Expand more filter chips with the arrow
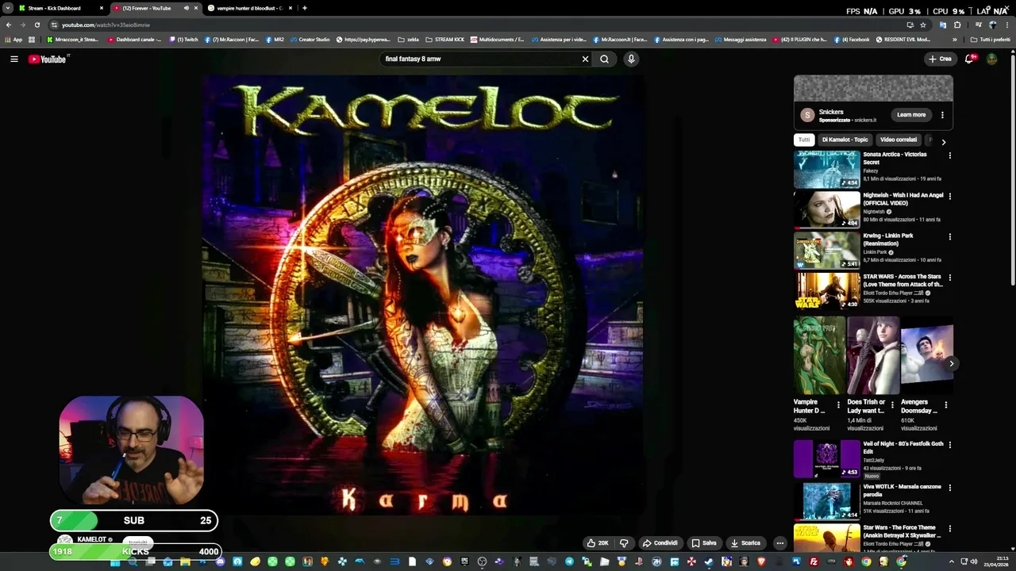 pos(943,141)
